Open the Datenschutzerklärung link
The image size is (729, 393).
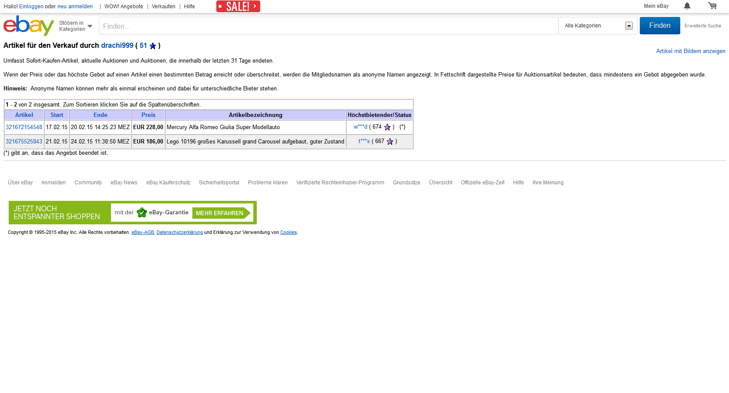pos(180,233)
